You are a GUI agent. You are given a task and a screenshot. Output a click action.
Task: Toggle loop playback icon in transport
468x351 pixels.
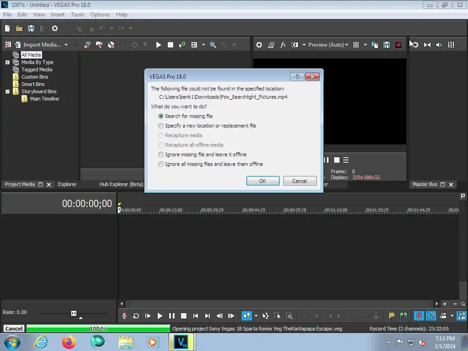[x=136, y=316]
